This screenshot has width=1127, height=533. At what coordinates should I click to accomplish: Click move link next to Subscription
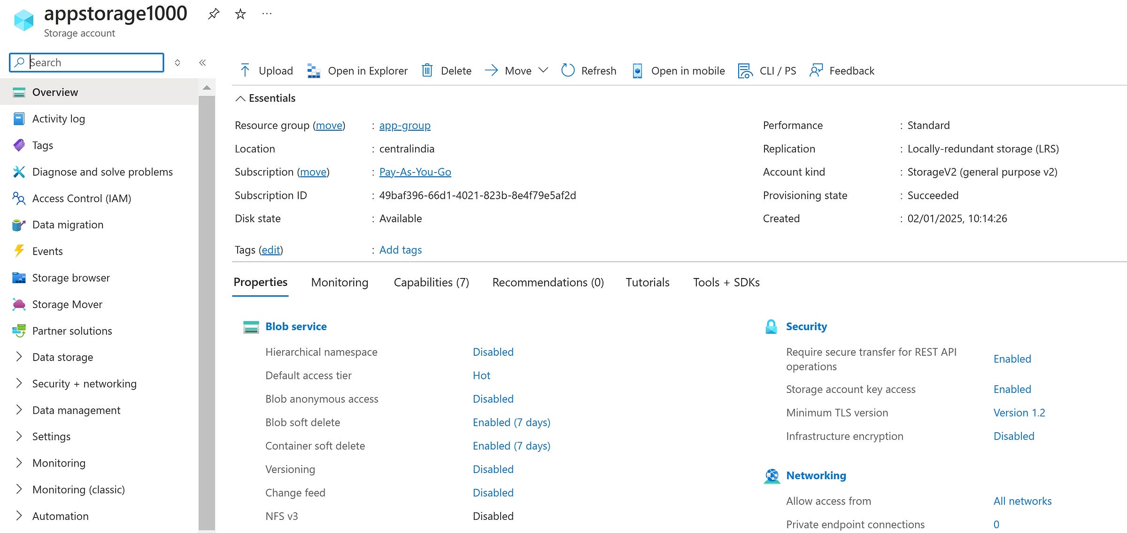pos(313,172)
